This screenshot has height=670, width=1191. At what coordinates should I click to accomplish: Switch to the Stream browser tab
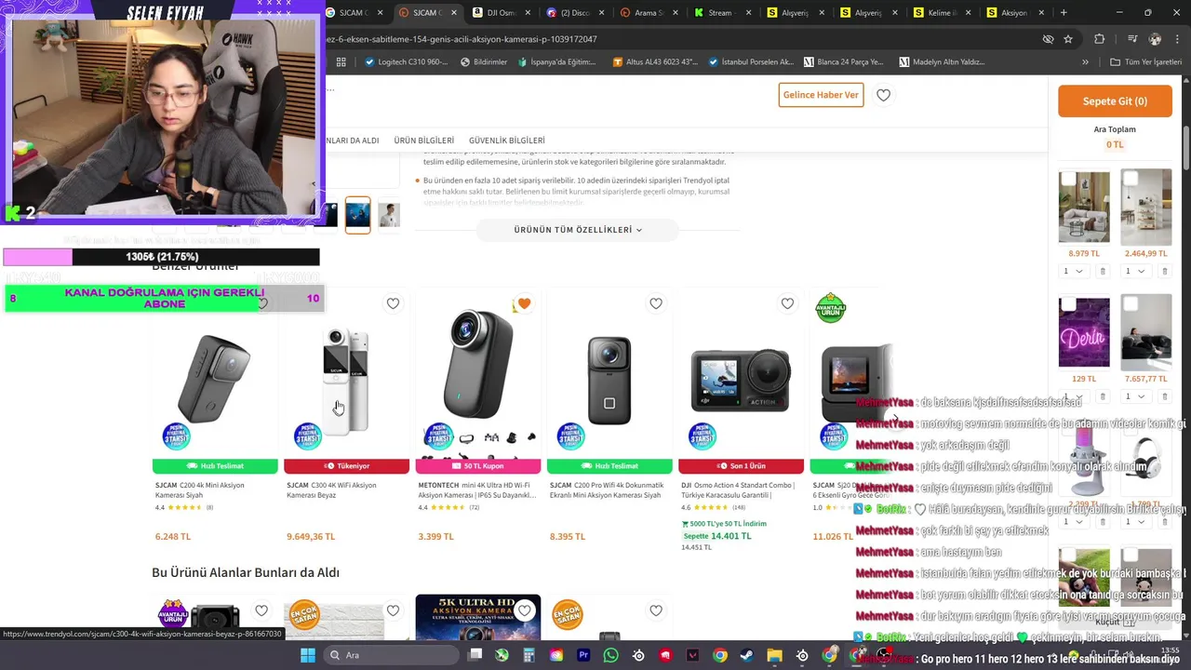pyautogui.click(x=718, y=13)
